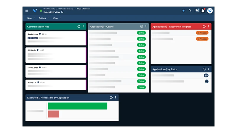
Task: Open Application(s) - Online options menu
Action: (146, 27)
